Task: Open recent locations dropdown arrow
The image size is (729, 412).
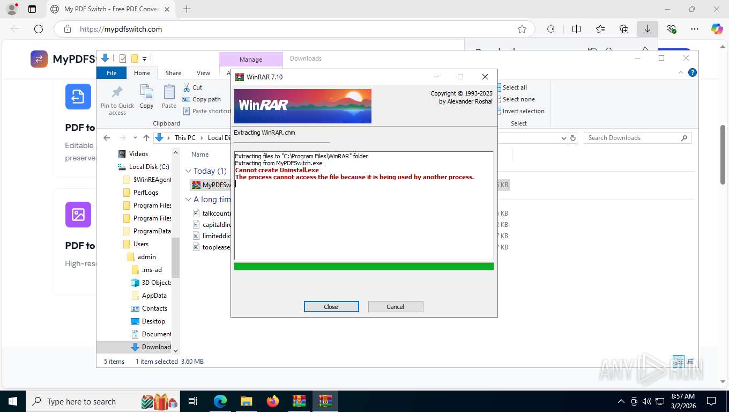Action: (x=135, y=138)
